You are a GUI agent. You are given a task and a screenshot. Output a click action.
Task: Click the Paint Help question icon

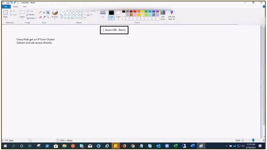[264, 7]
